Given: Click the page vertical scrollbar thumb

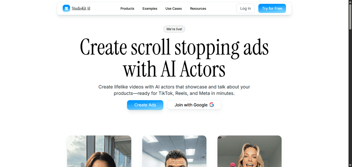Looking at the screenshot, I should tap(350, 16).
